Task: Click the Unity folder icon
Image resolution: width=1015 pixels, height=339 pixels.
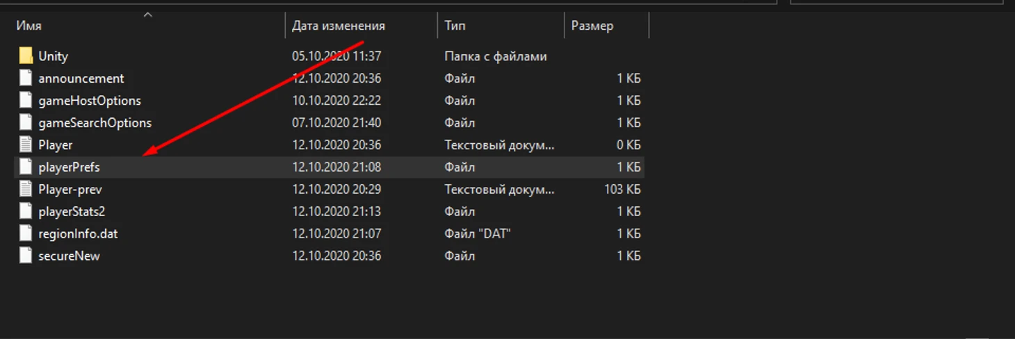Action: (26, 56)
